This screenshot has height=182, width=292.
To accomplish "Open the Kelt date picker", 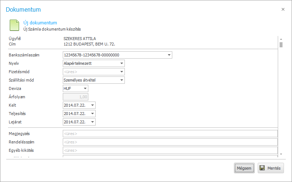I will (x=92, y=105).
